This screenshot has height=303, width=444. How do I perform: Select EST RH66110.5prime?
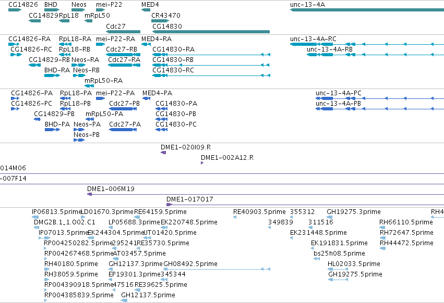coord(406,222)
